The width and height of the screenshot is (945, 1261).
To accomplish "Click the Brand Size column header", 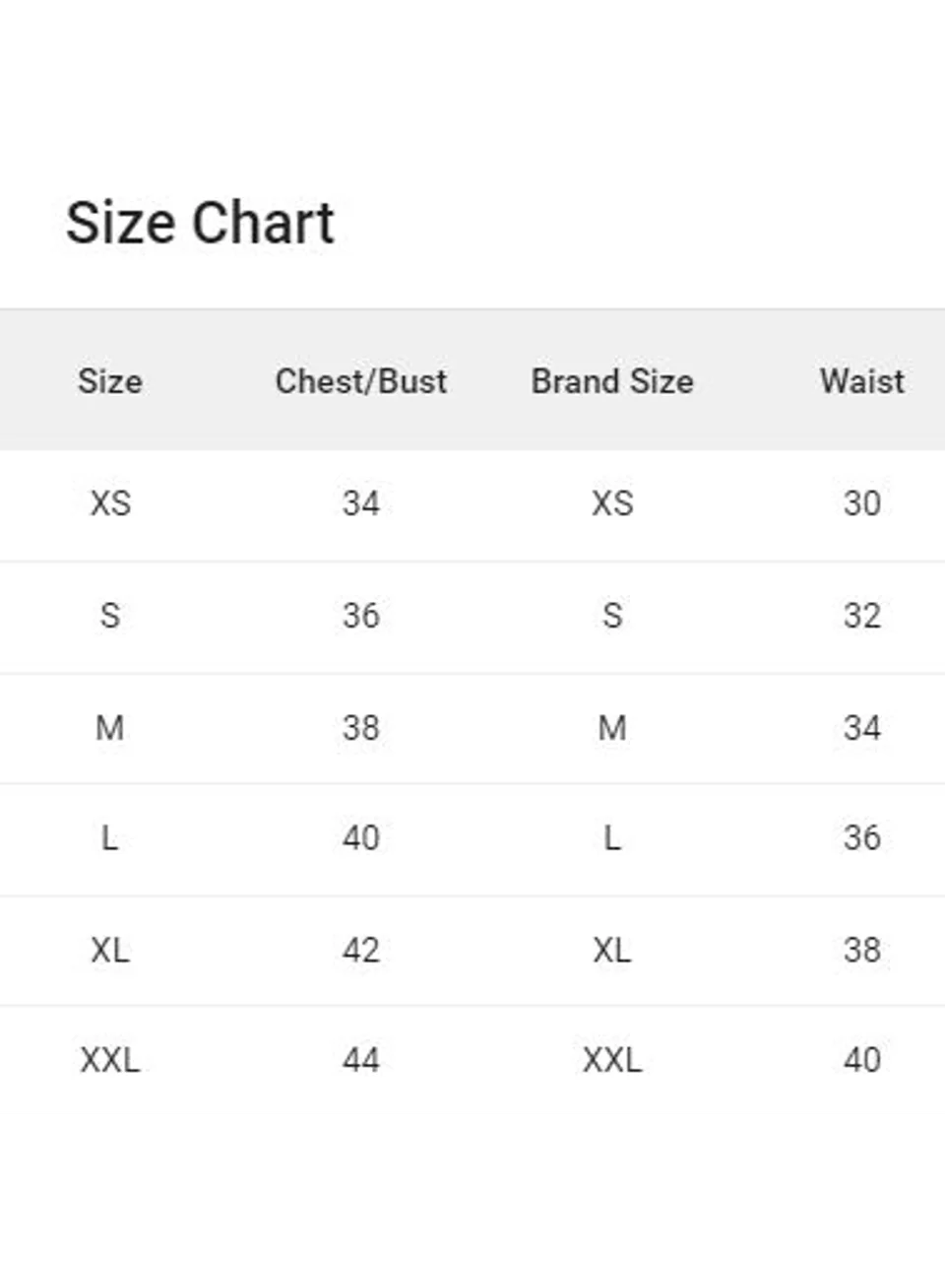I will click(612, 381).
